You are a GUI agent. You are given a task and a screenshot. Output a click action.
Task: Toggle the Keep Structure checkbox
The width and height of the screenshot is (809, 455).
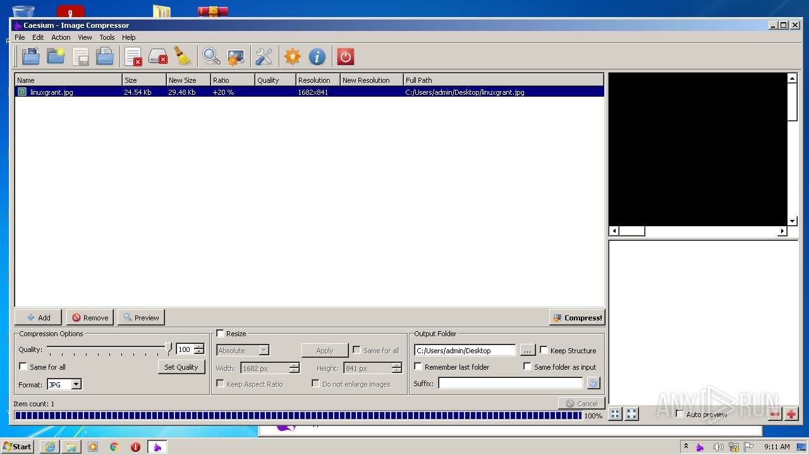tap(544, 350)
